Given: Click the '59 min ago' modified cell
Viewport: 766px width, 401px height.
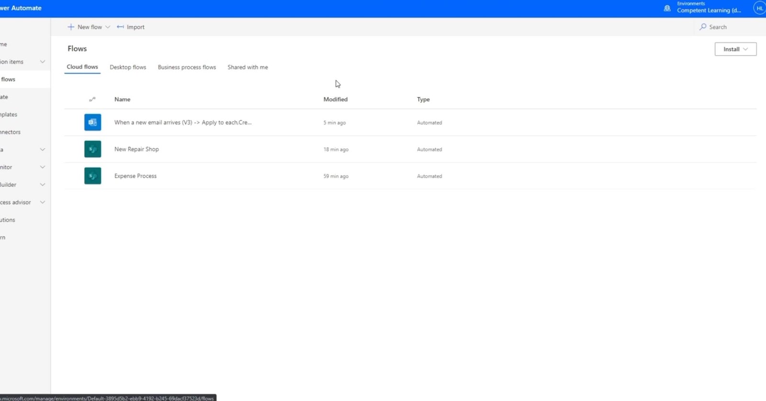Looking at the screenshot, I should coord(336,177).
